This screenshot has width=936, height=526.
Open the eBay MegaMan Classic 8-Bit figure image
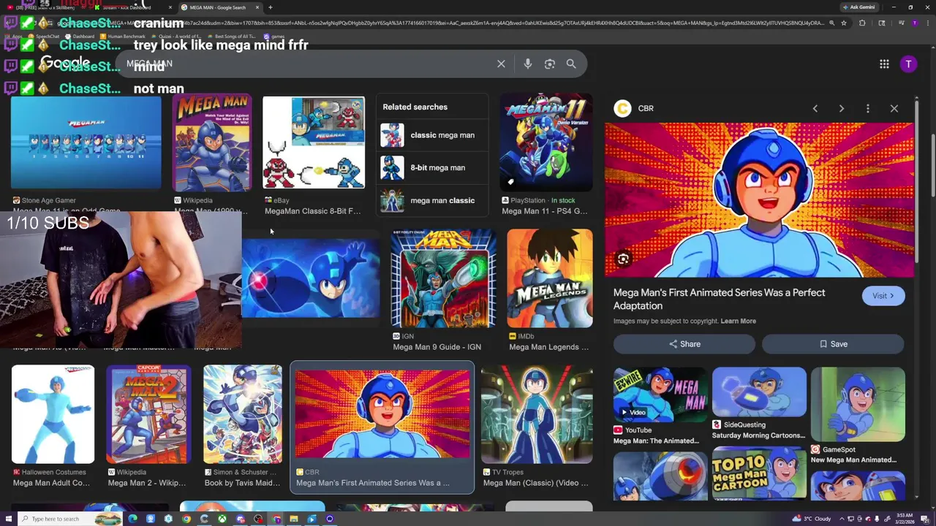tap(314, 142)
